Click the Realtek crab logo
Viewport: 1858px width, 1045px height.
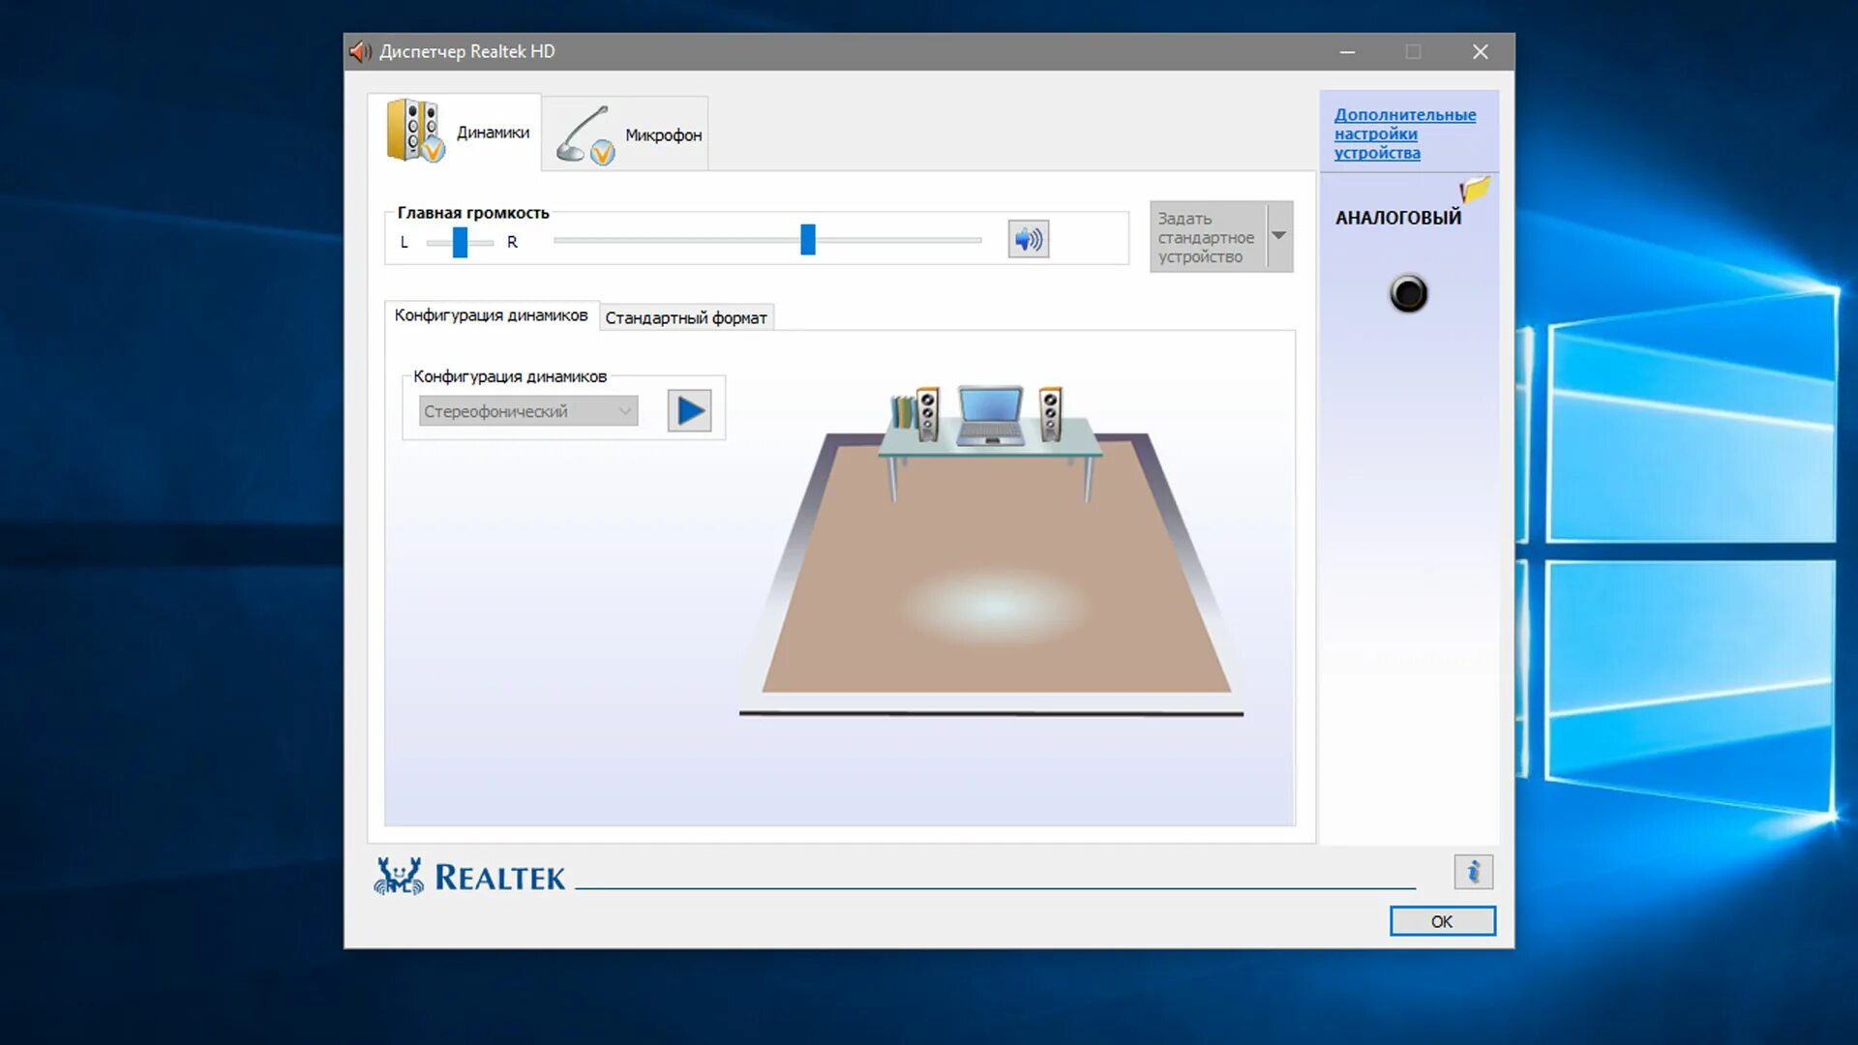pos(399,876)
